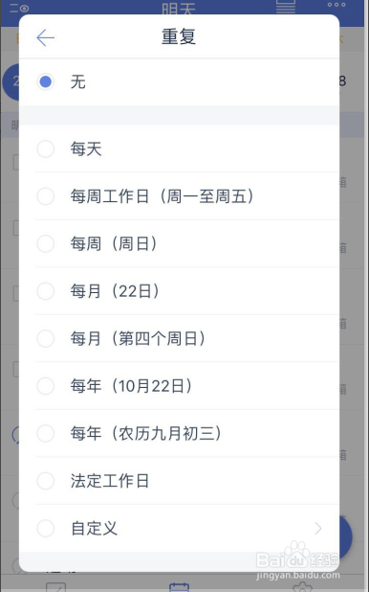Open the list view icon in header
This screenshot has height=592, width=369.
tap(285, 6)
